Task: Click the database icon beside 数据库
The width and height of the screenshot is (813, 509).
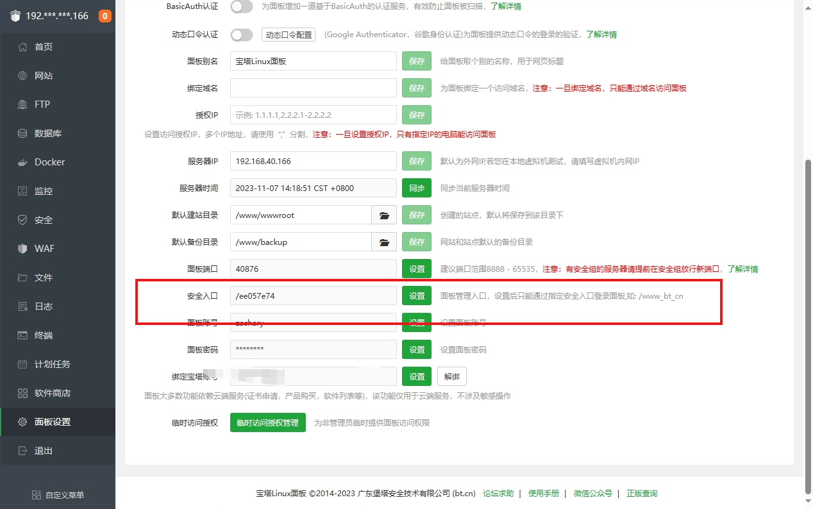Action: [23, 133]
